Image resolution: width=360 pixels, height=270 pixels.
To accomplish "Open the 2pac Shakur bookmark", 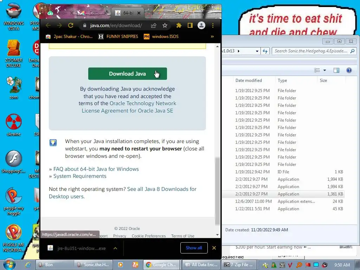I will 69,37.
